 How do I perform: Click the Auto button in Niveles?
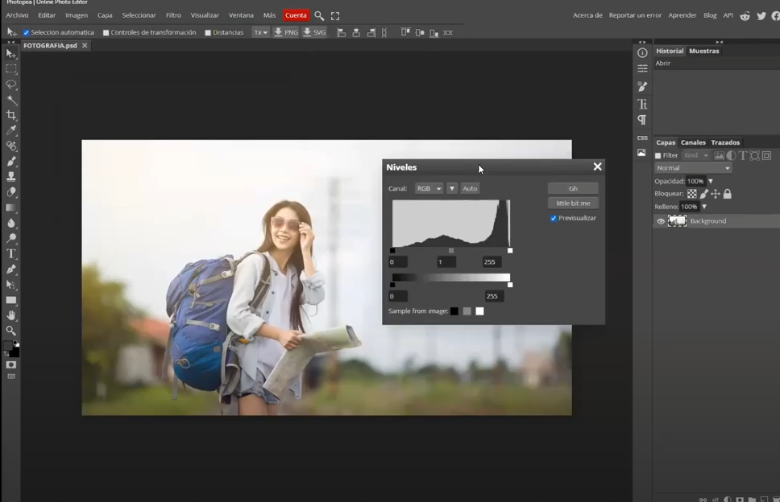pos(470,188)
